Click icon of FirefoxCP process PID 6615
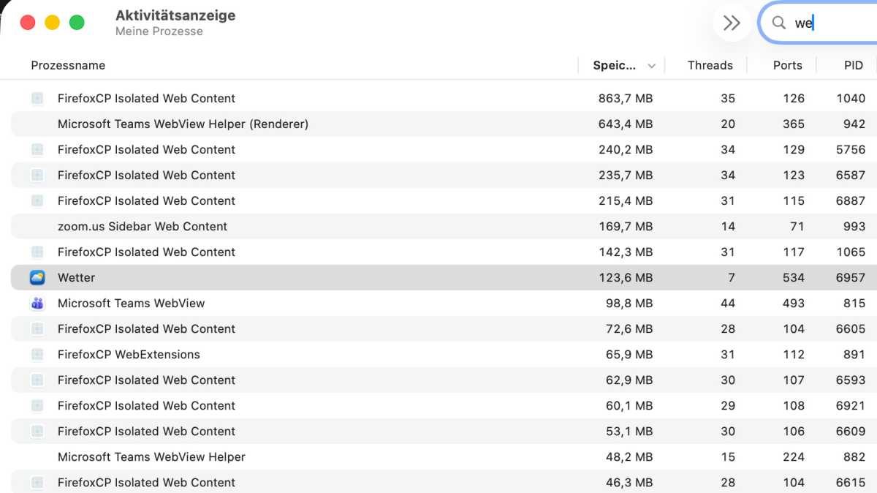Screen dimensions: 877x493 pyautogui.click(x=37, y=482)
